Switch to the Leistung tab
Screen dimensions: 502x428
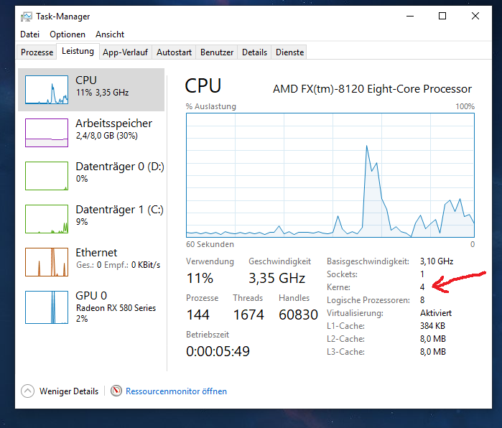(x=78, y=51)
